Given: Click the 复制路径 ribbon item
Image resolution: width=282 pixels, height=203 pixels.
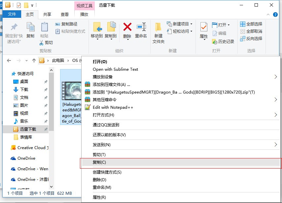Looking at the screenshot, I should (x=66, y=24).
